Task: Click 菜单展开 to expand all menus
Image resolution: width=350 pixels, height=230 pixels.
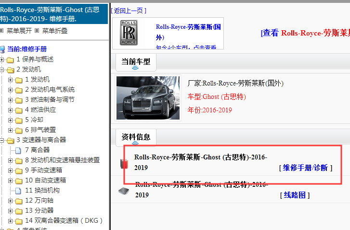Action: 19,31
